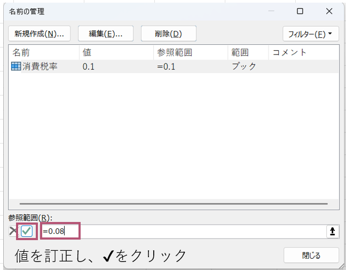Cancel the edit with X icon

point(13,231)
